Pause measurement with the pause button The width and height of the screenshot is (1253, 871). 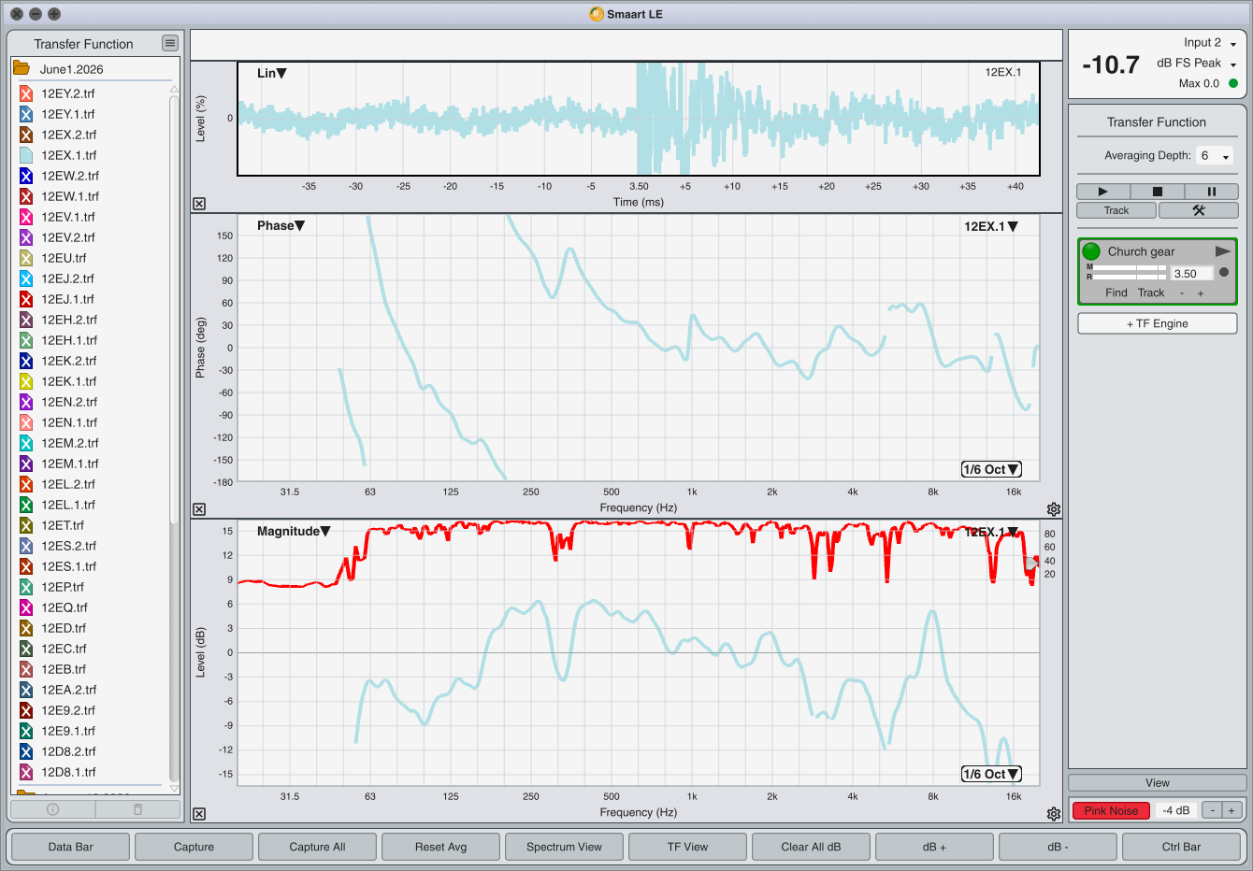[1211, 192]
